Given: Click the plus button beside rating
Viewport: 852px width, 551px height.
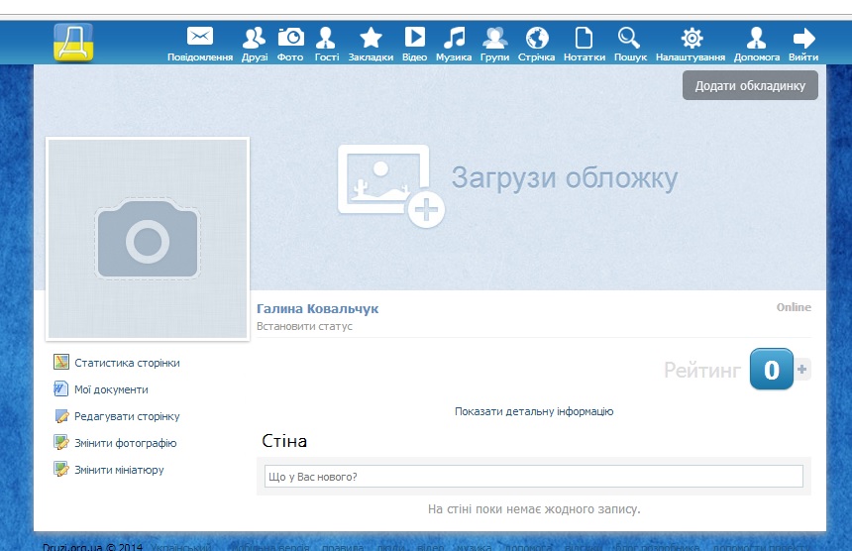Looking at the screenshot, I should coord(802,370).
